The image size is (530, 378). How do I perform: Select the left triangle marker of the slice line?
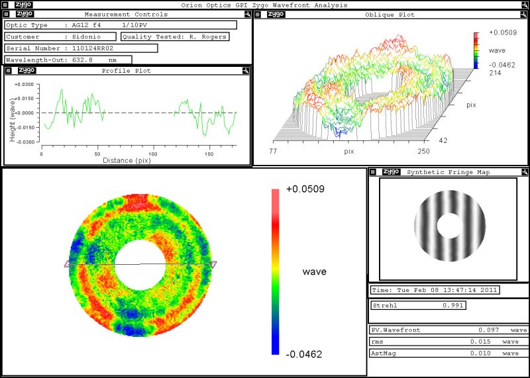coord(68,264)
